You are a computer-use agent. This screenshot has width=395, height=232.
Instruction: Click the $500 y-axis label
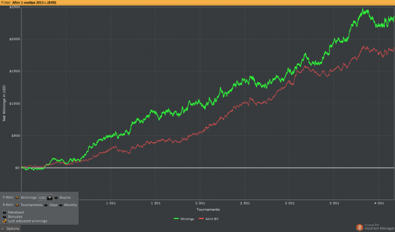(16, 136)
